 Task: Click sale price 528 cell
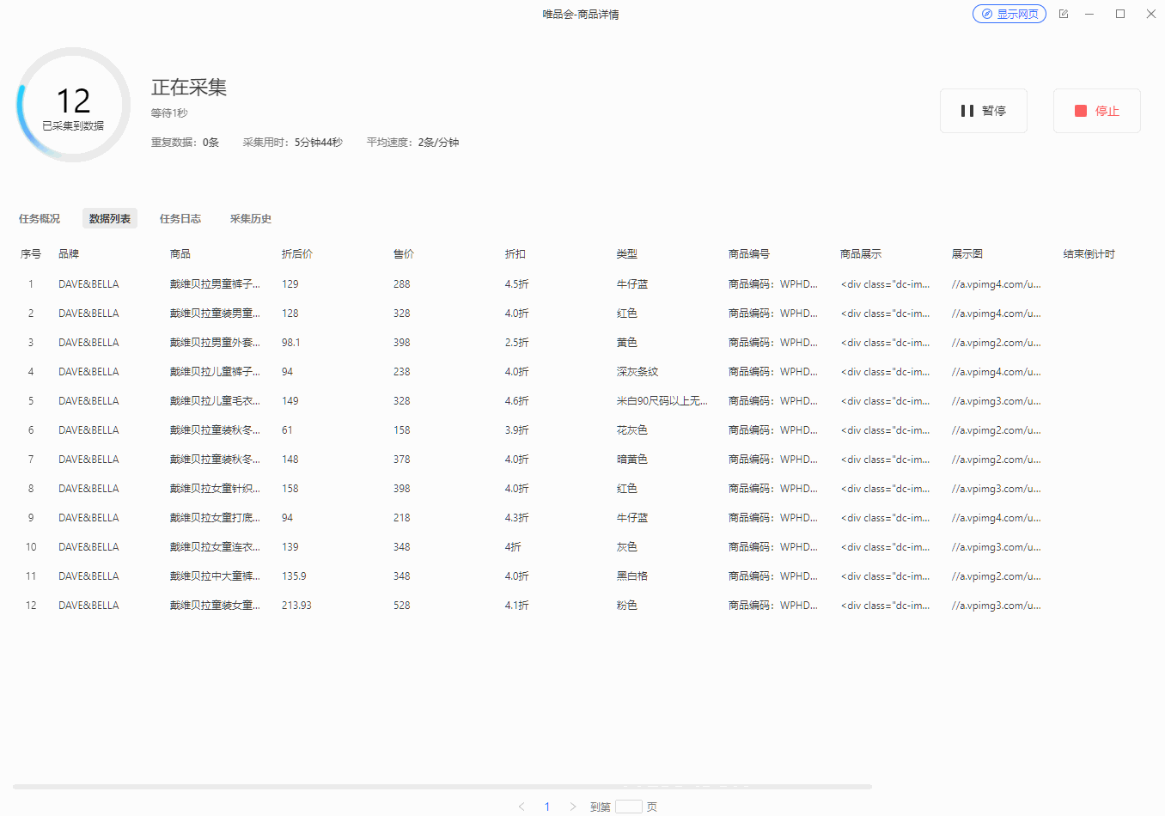(x=402, y=606)
